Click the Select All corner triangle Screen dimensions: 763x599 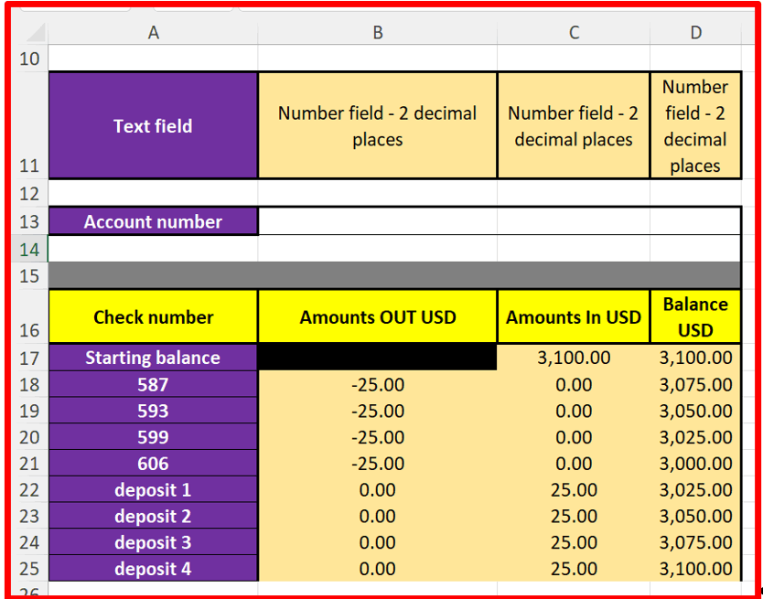pyautogui.click(x=35, y=33)
